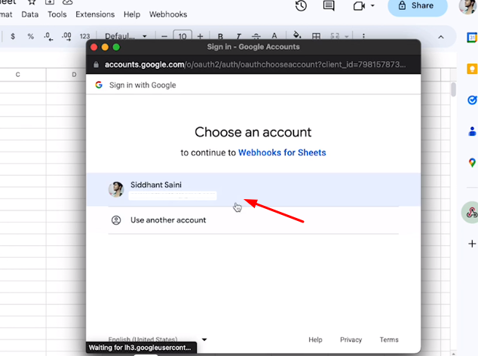Open the Webhooks menu
The image size is (478, 356).
[168, 14]
